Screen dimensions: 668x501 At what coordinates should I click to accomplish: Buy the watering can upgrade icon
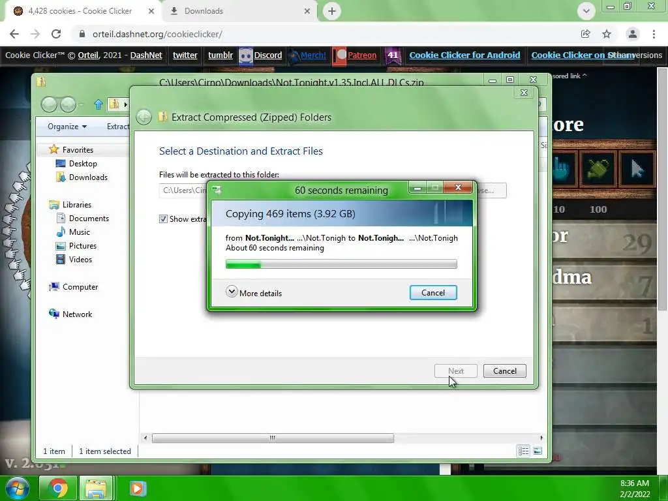click(598, 169)
